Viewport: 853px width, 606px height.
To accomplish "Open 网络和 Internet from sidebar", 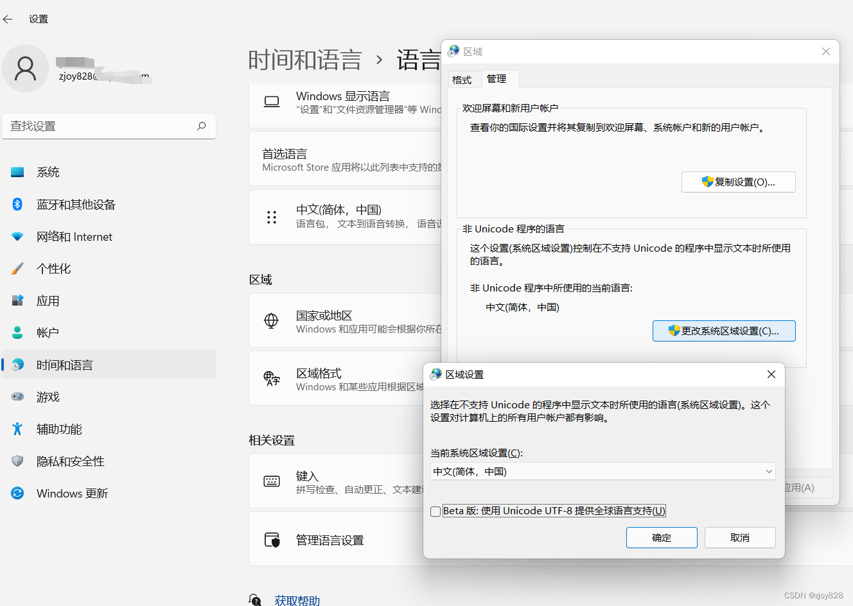I will point(109,236).
